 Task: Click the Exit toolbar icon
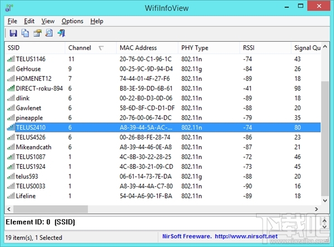[61, 33]
